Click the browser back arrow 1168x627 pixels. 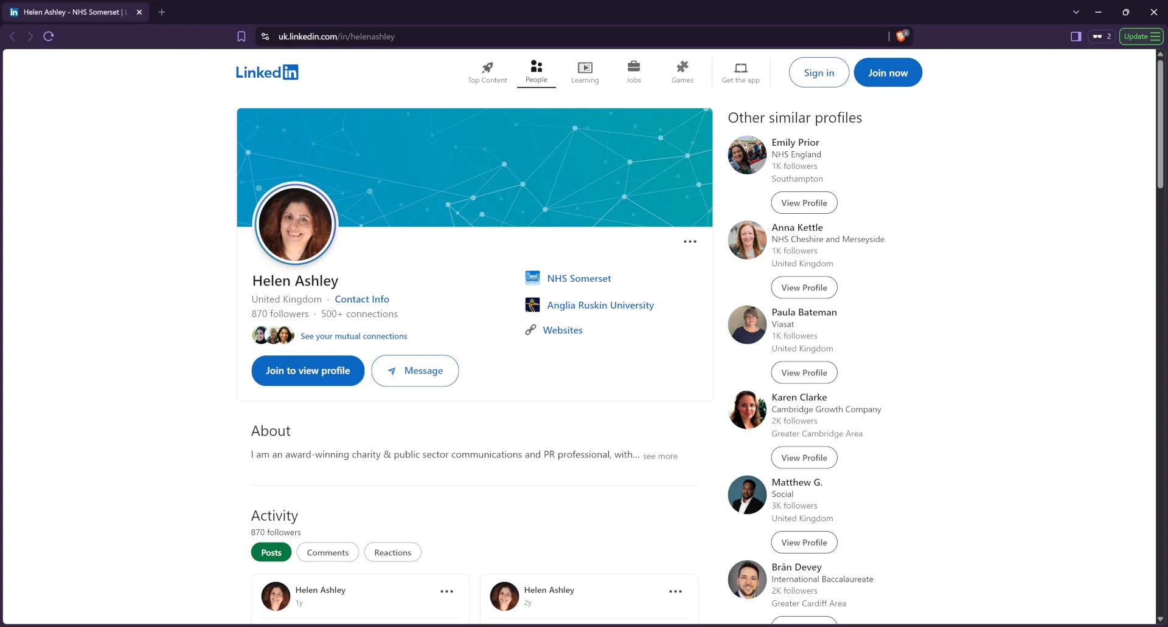tap(12, 36)
